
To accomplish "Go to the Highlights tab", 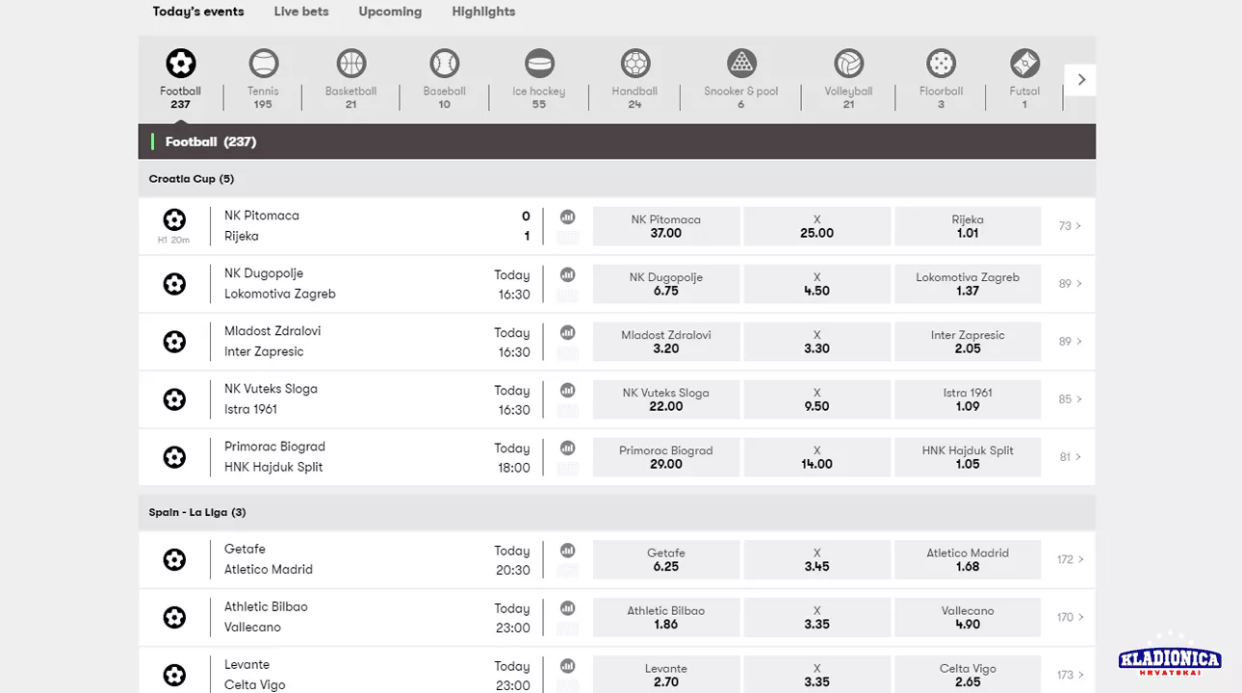I will [x=483, y=12].
